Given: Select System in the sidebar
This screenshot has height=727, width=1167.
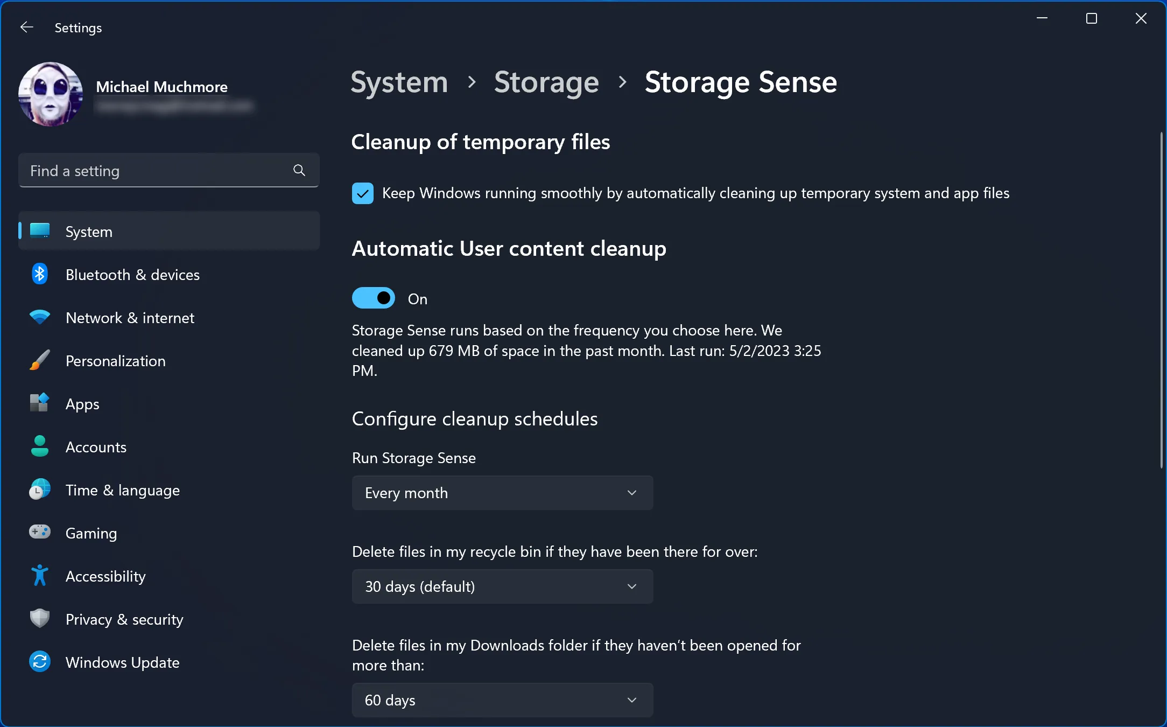Looking at the screenshot, I should pyautogui.click(x=169, y=232).
